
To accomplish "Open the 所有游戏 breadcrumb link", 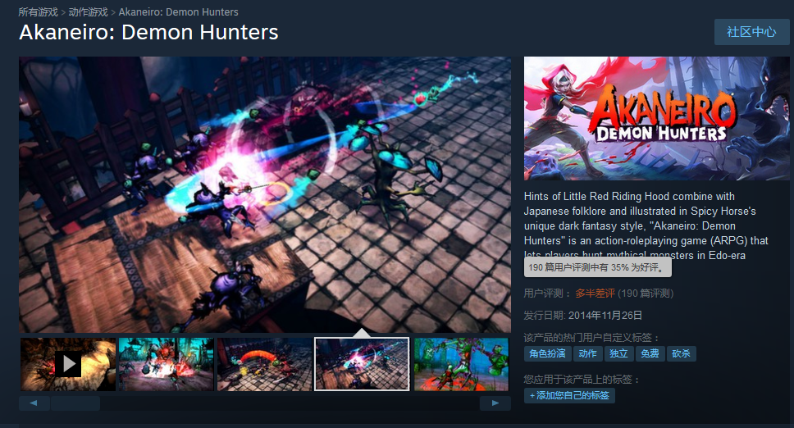I will [x=39, y=11].
